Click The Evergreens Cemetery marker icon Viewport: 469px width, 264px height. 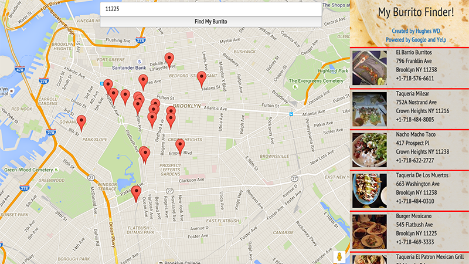295,87
